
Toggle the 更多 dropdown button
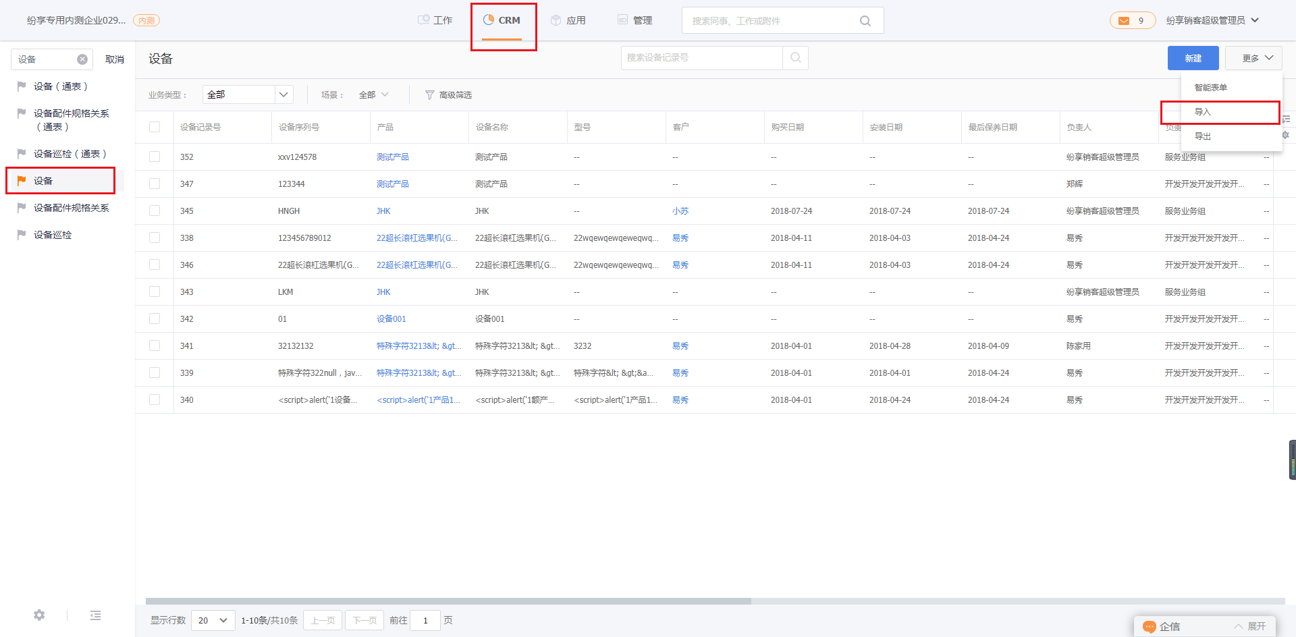point(1253,58)
